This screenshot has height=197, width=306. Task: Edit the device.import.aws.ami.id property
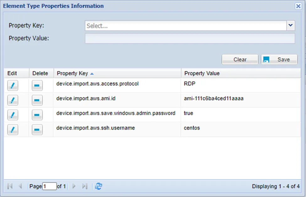13,100
